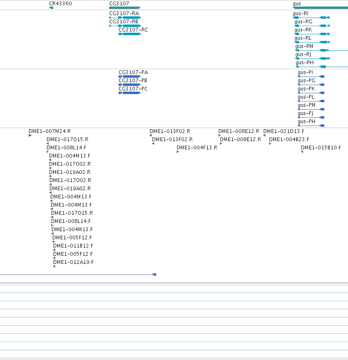This screenshot has width=348, height=360.
Task: Select the gus-PG protein label
Action: (306, 81)
